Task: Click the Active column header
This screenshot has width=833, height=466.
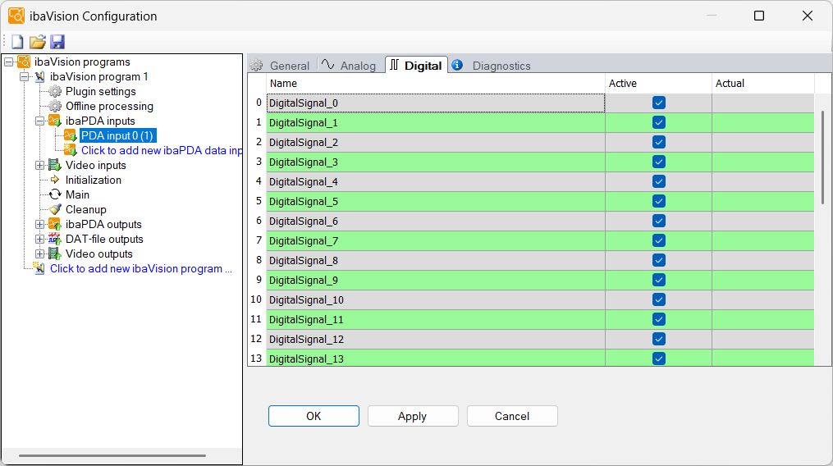Action: pos(658,84)
